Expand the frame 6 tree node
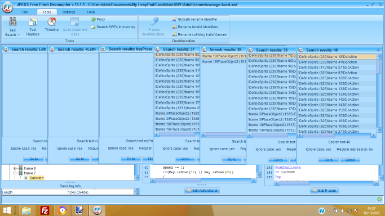The height and width of the screenshot is (216, 385). (15, 169)
